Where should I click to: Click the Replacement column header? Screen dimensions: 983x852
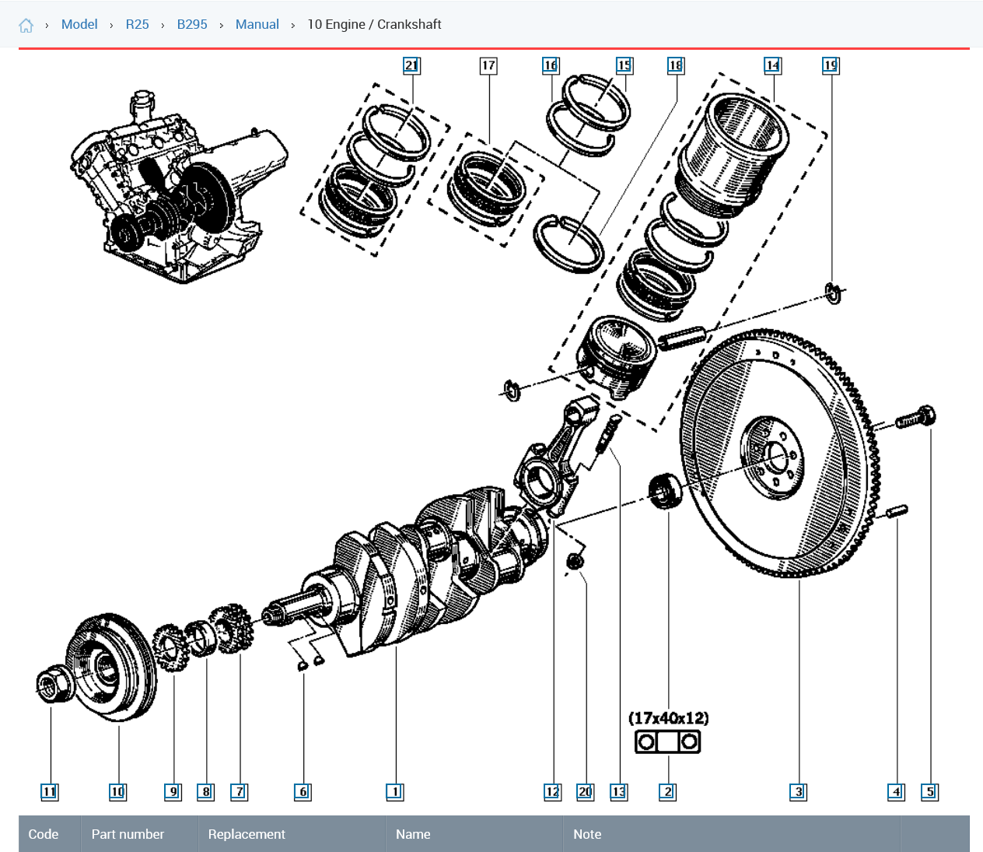[292, 834]
